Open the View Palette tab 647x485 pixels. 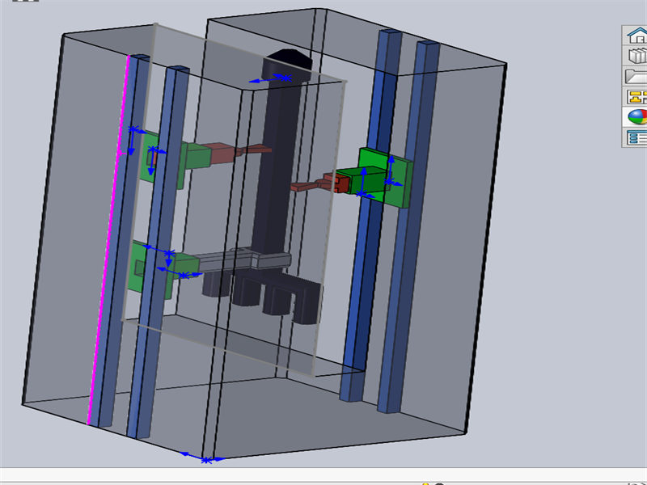636,96
